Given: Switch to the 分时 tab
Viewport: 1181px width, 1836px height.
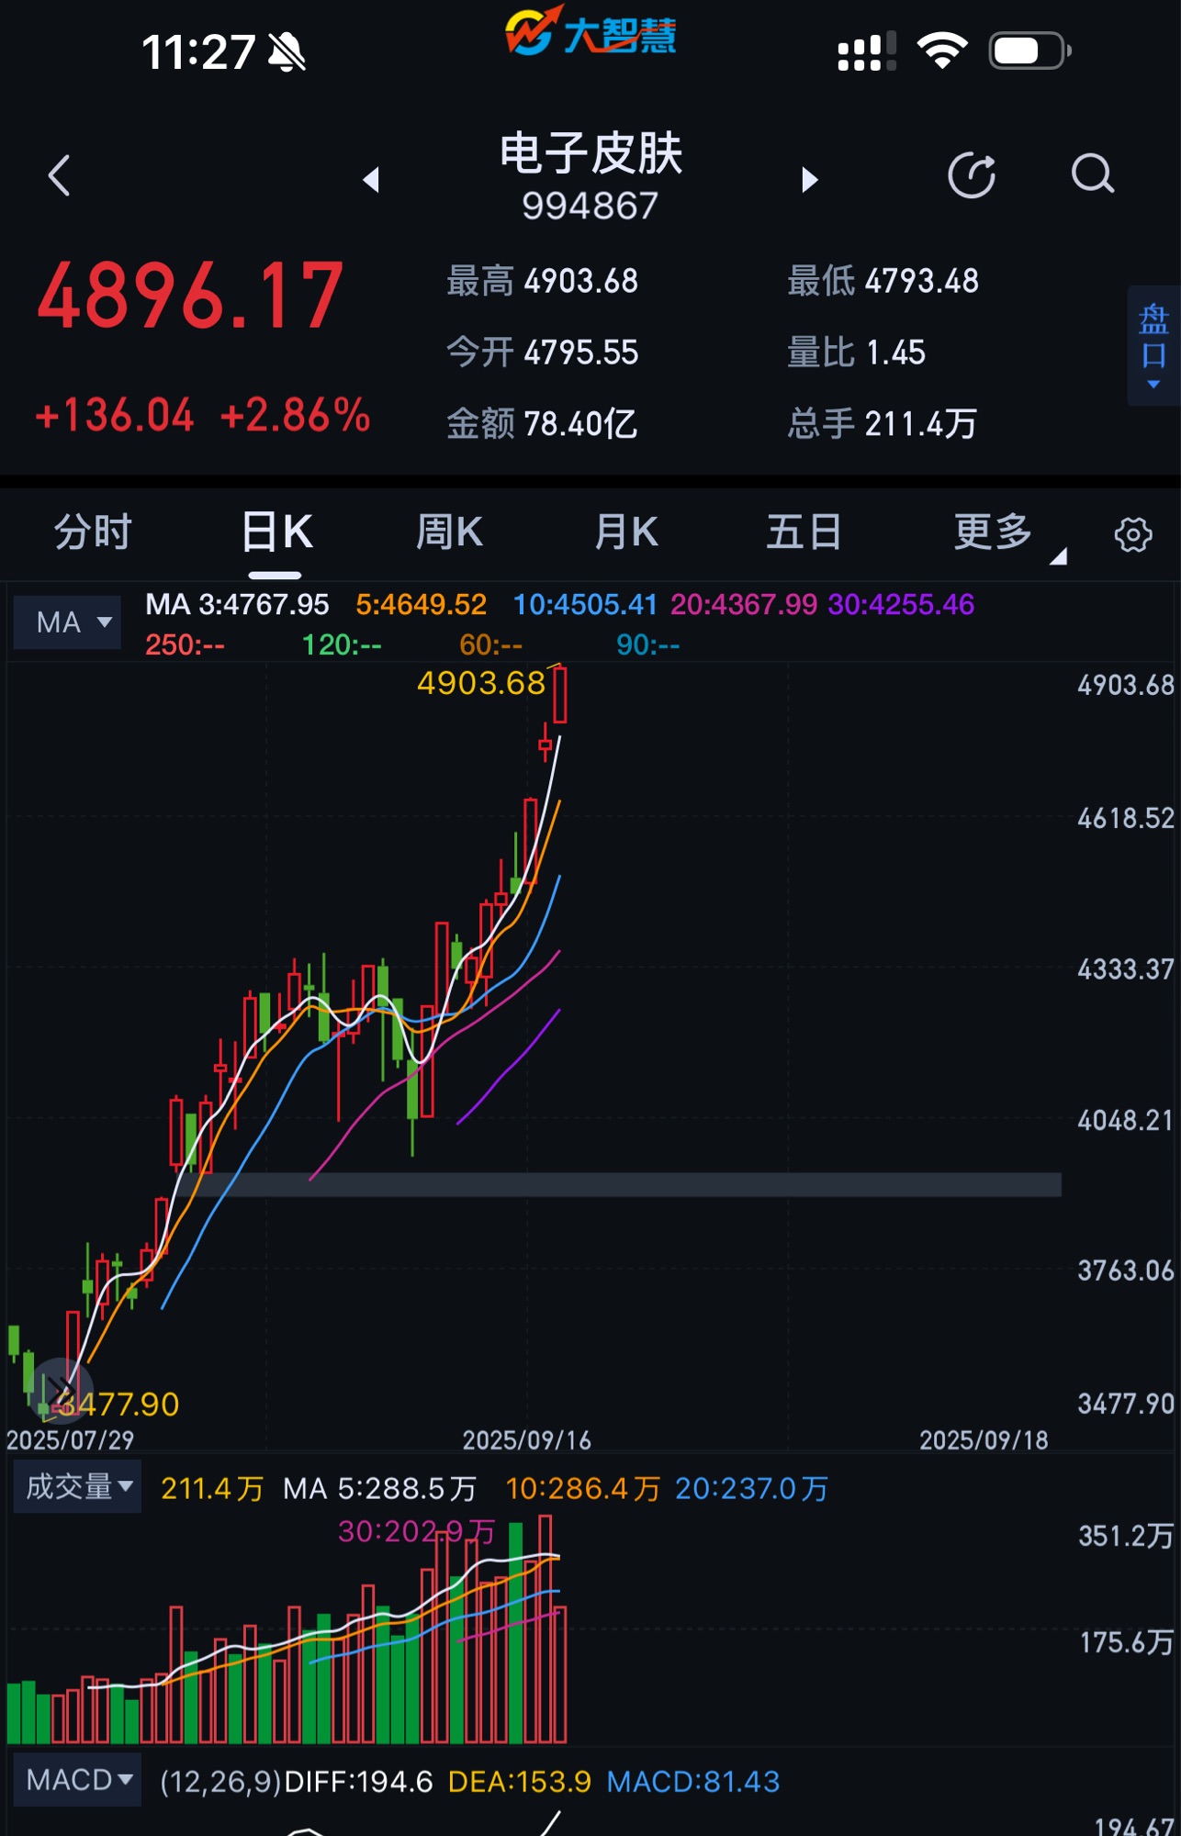Looking at the screenshot, I should [x=93, y=533].
